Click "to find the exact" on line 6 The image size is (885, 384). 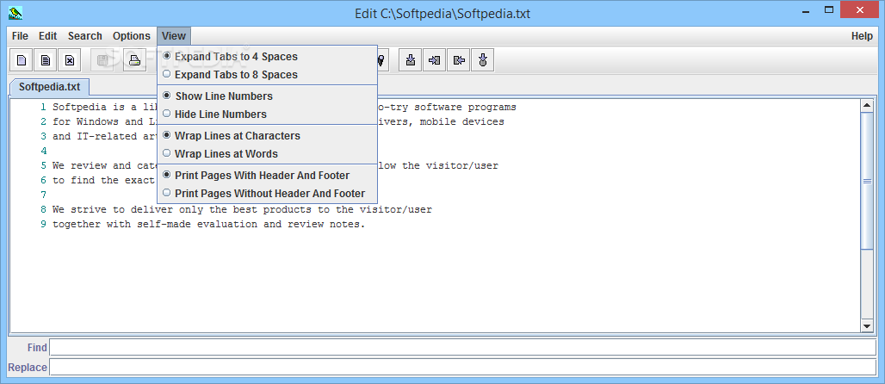[104, 180]
